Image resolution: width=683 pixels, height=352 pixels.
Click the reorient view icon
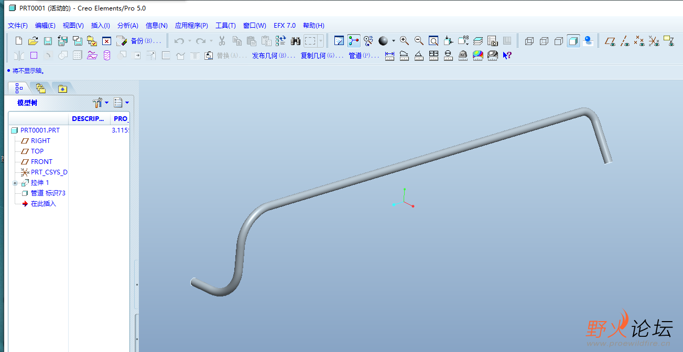(x=448, y=41)
